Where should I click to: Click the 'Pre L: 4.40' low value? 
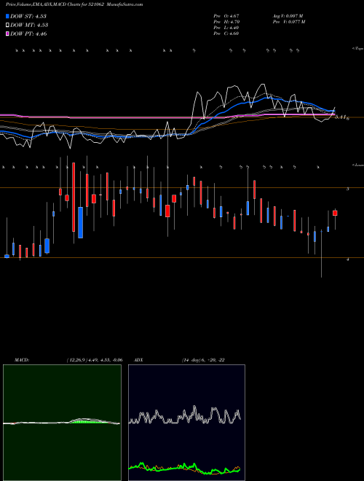point(226,28)
